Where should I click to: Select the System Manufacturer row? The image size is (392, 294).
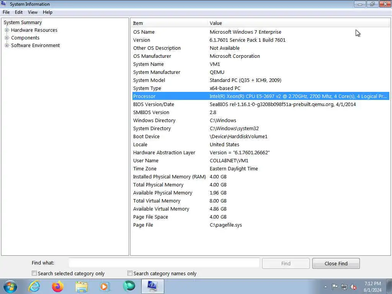(x=261, y=72)
